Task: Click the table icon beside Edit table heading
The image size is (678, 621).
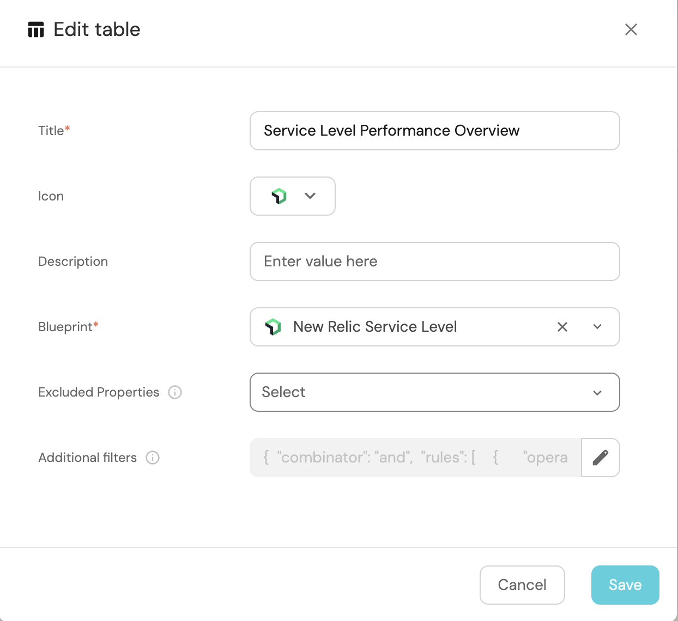Action: point(36,29)
